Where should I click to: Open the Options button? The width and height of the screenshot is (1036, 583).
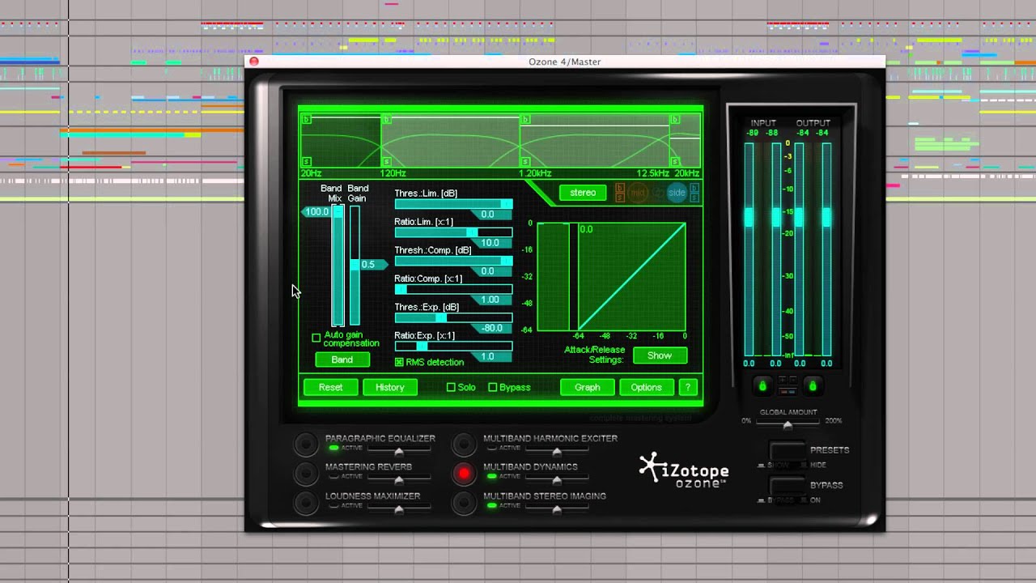pyautogui.click(x=646, y=387)
